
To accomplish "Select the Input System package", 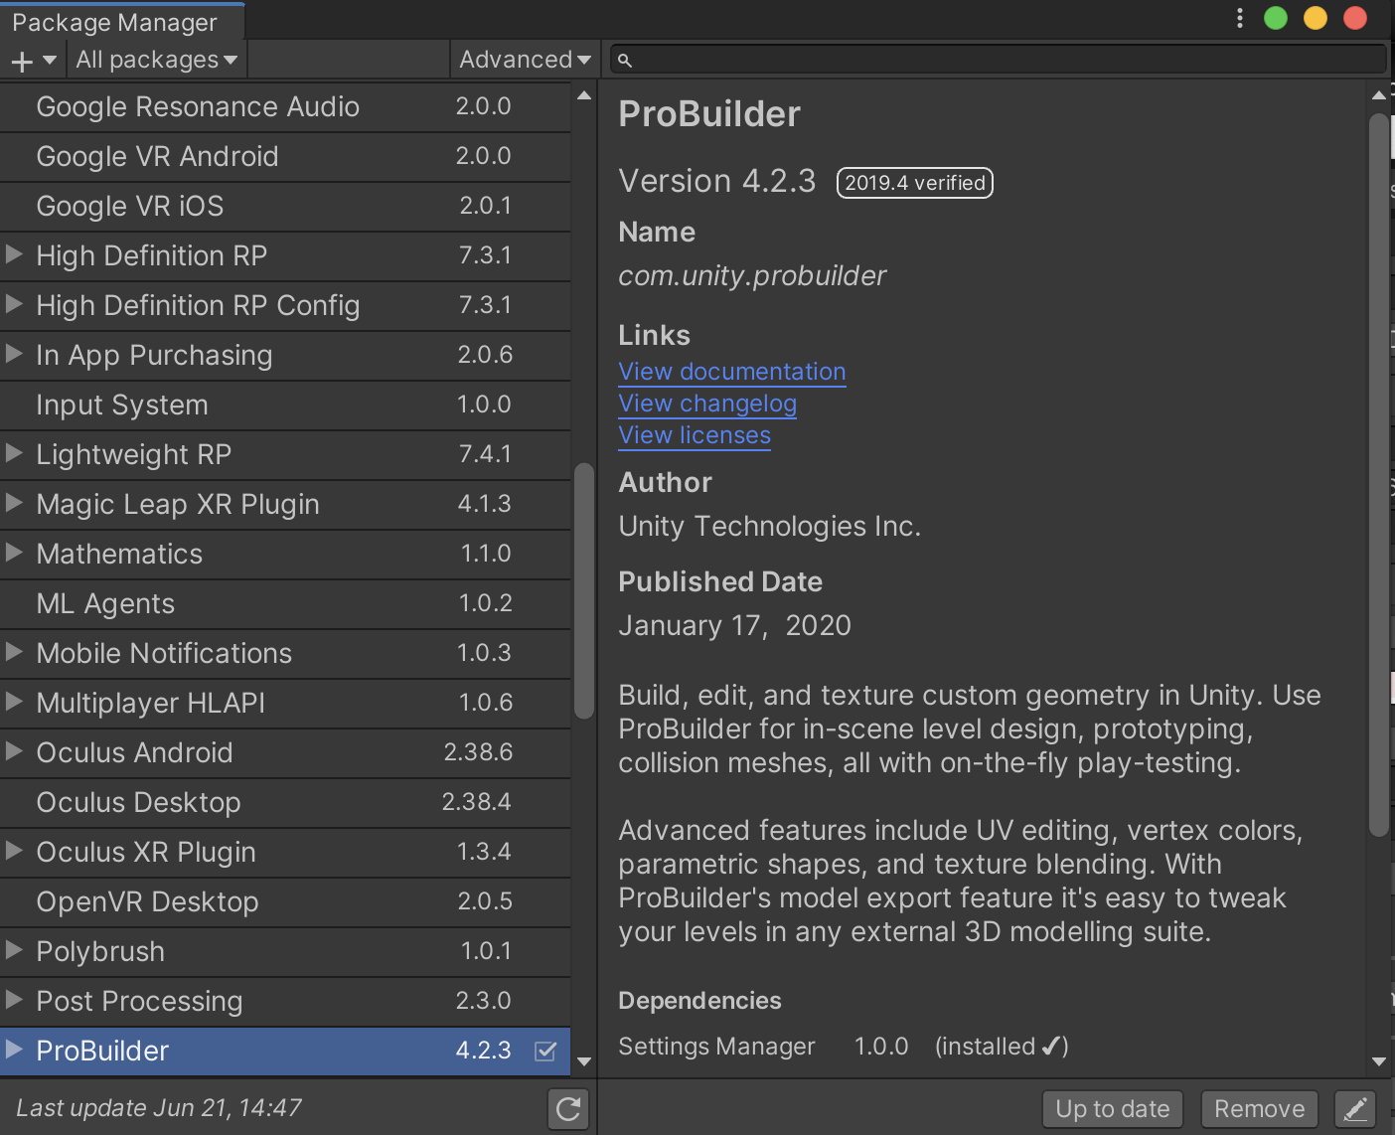I will [x=122, y=405].
